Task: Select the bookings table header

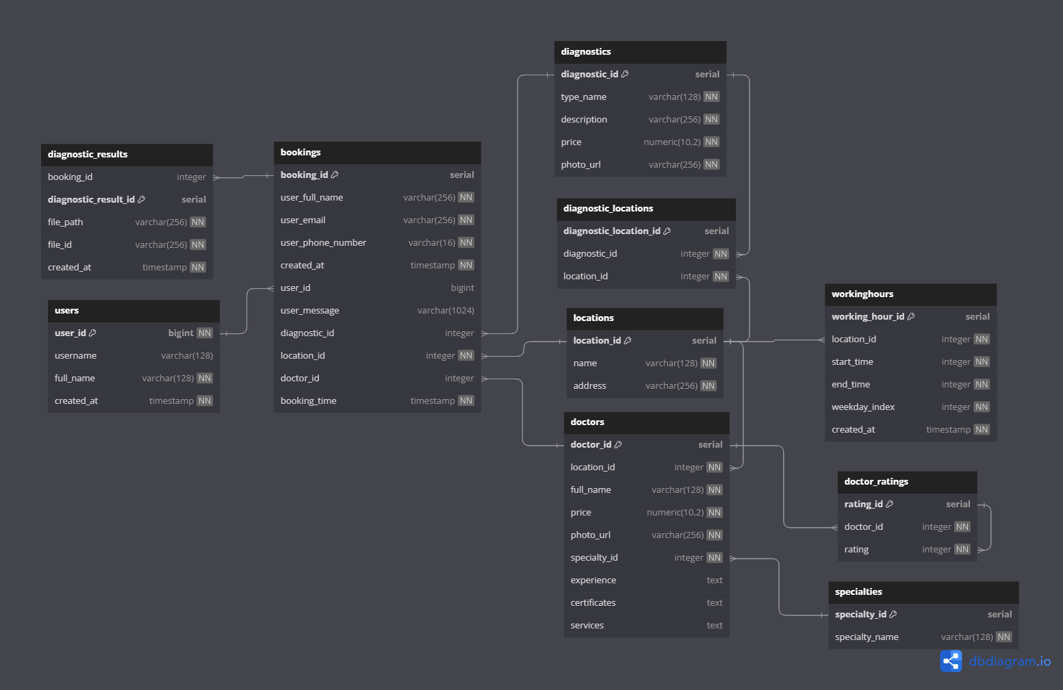Action: click(x=377, y=153)
